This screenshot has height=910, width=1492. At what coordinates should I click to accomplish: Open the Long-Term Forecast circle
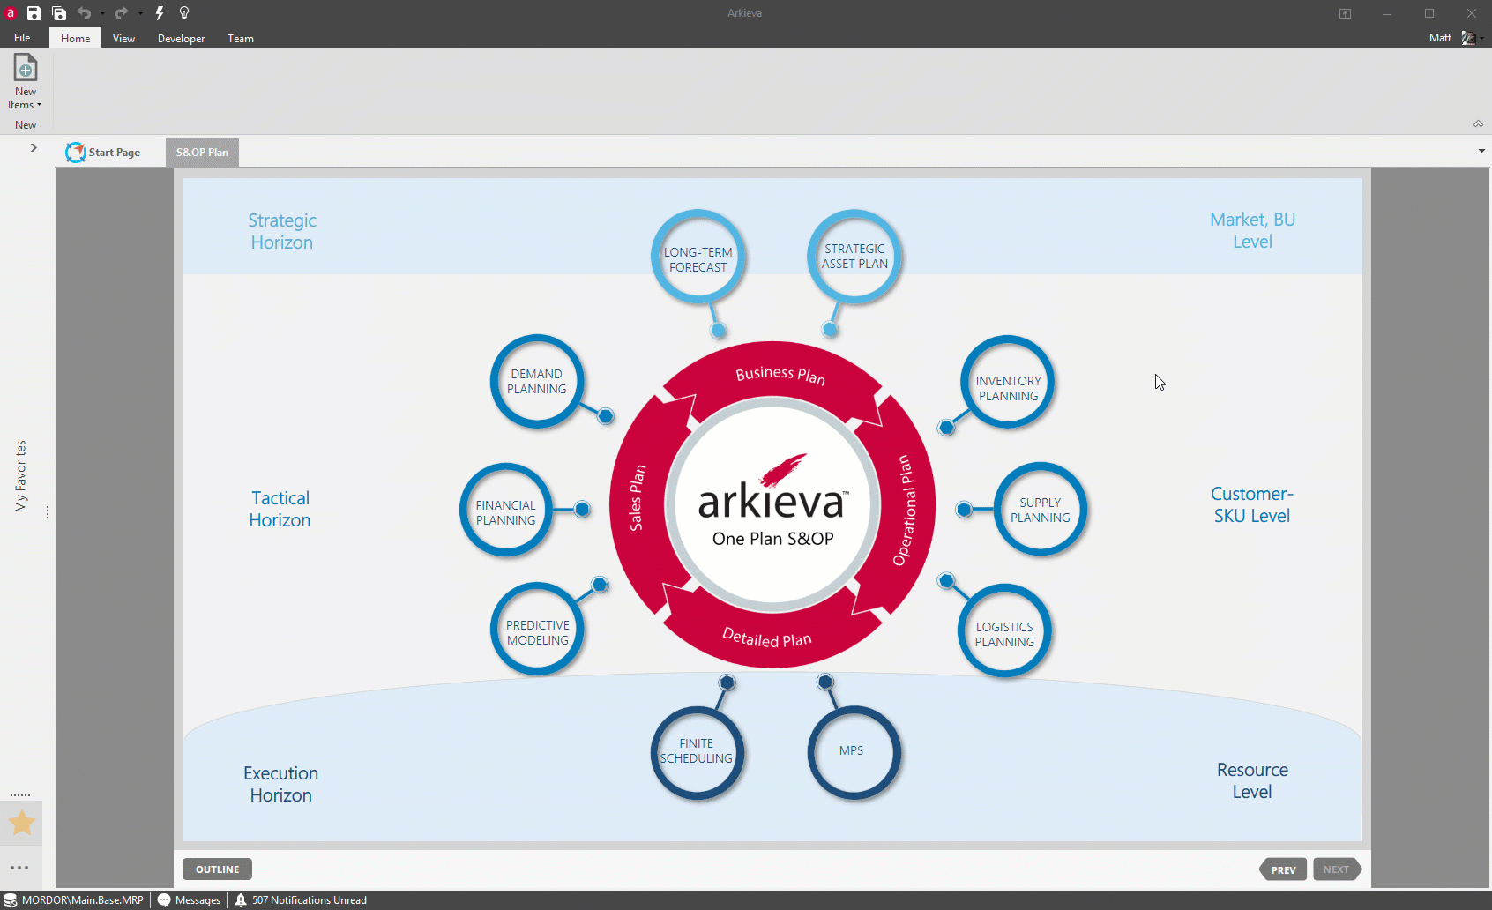click(698, 258)
